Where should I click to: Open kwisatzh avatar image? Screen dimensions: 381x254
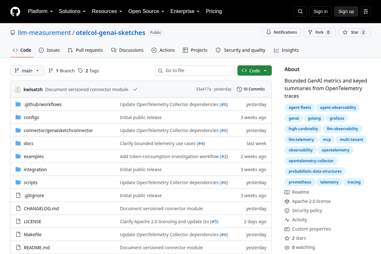18,90
